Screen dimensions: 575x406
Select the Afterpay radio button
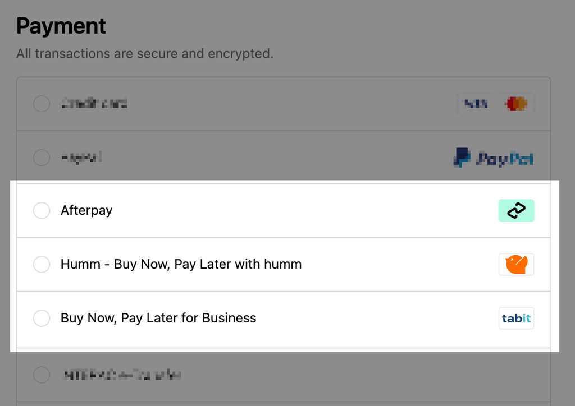42,210
